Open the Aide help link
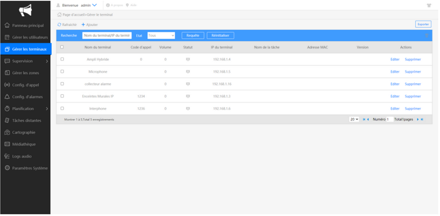The height and width of the screenshot is (216, 440). (x=131, y=5)
